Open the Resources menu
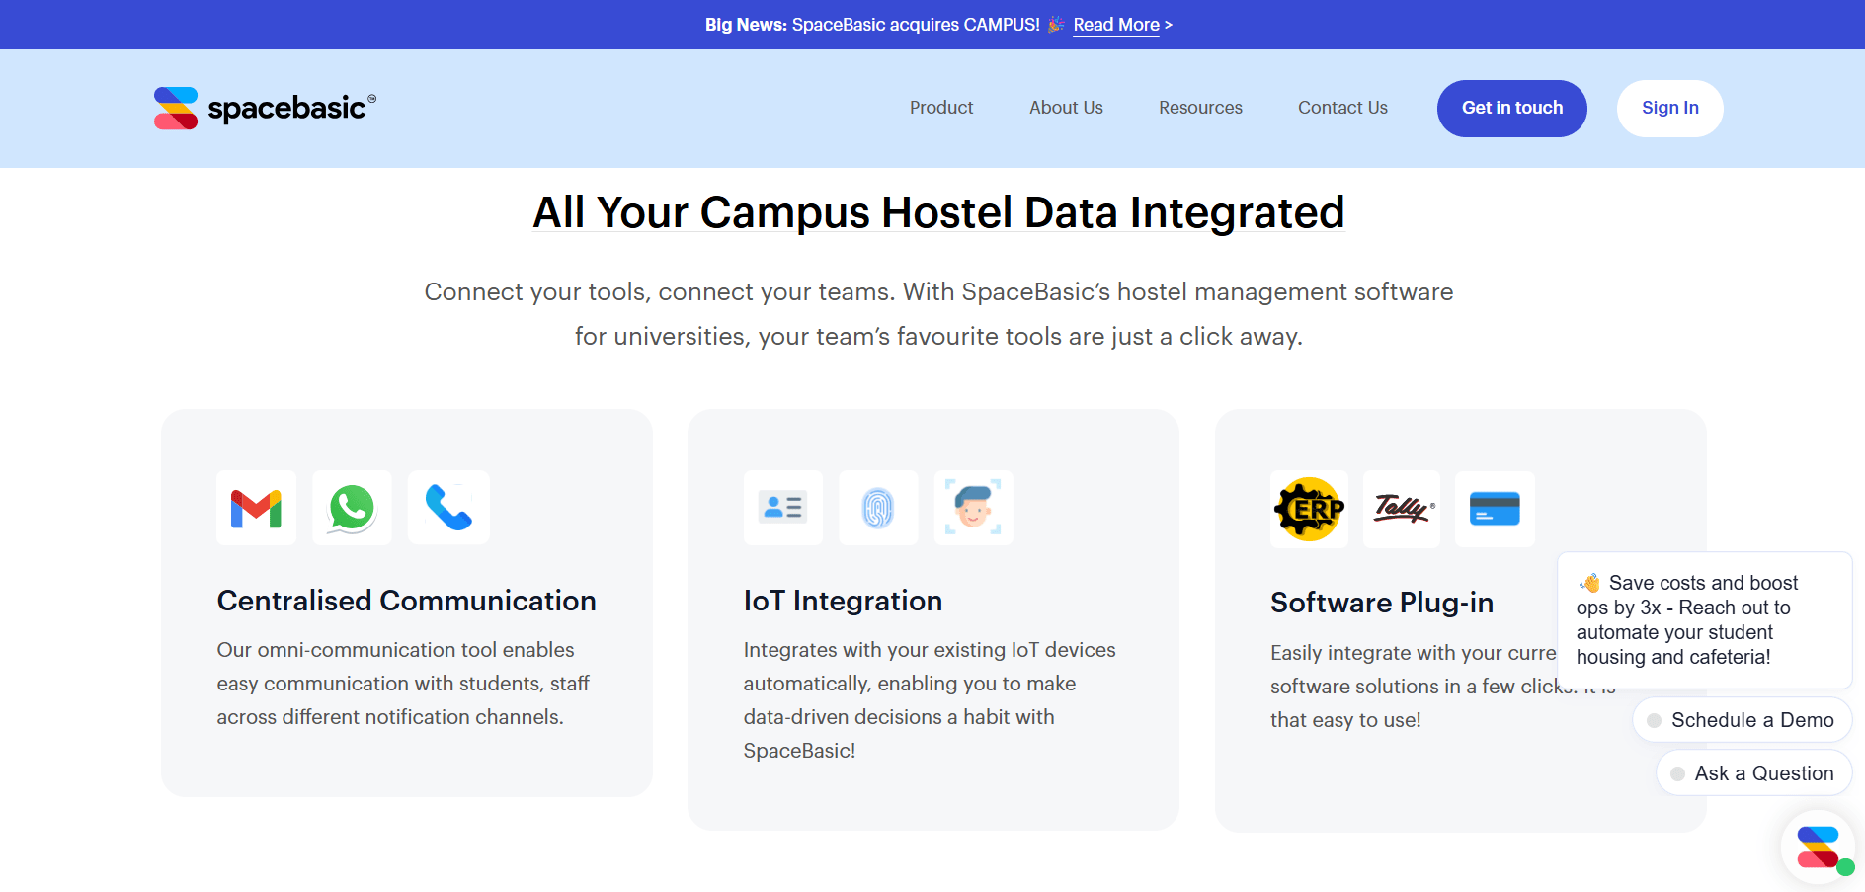This screenshot has height=892, width=1865. (1200, 108)
